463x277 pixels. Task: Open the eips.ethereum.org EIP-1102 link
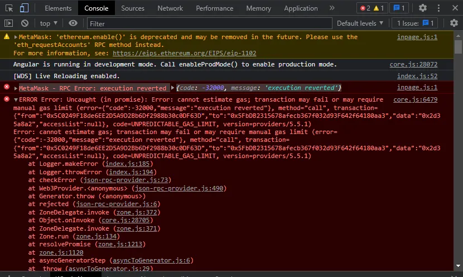pos(184,53)
